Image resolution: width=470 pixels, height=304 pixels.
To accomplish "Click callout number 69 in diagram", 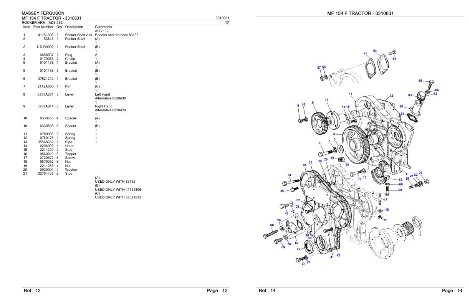I will (x=283, y=248).
